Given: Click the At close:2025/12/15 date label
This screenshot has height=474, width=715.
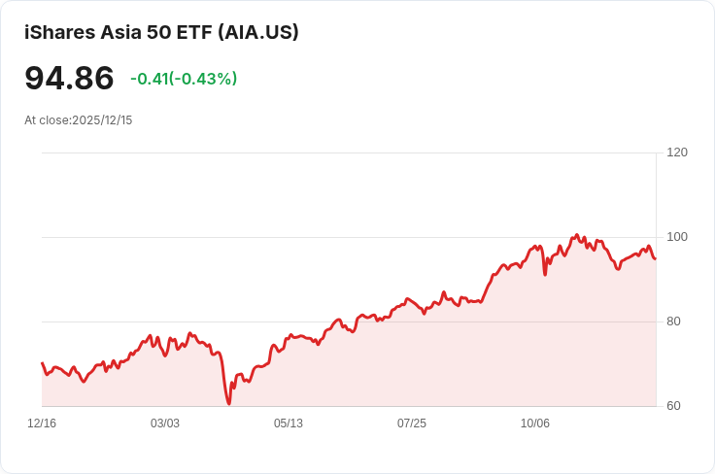Looking at the screenshot, I should [x=78, y=120].
